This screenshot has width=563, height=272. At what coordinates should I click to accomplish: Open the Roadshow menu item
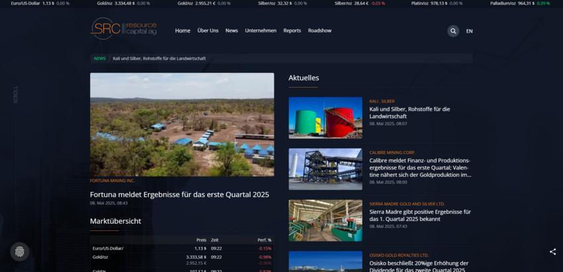(319, 31)
